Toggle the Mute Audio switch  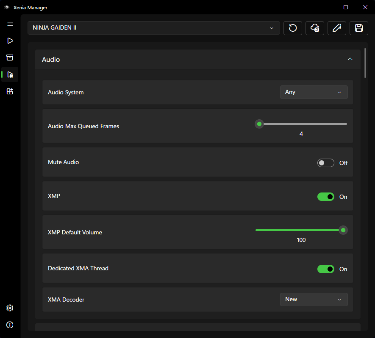325,163
